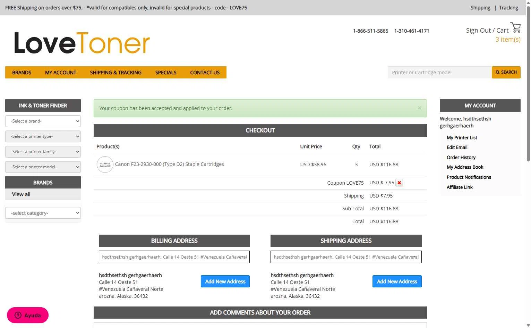Open the Brands menu
The image size is (531, 328).
tap(22, 73)
